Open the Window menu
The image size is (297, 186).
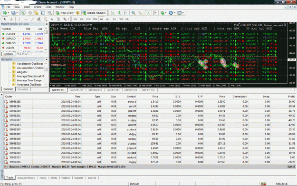point(60,7)
